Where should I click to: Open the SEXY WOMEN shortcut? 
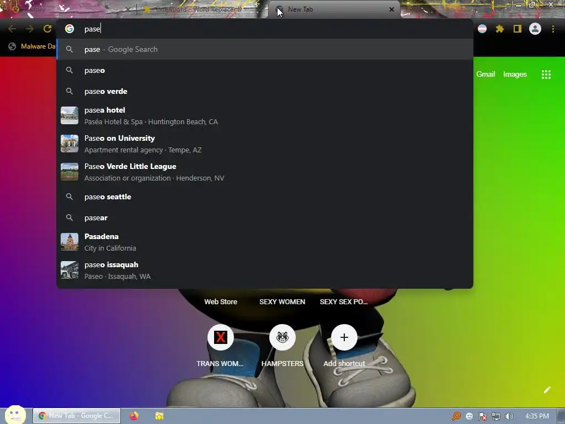coord(282,302)
